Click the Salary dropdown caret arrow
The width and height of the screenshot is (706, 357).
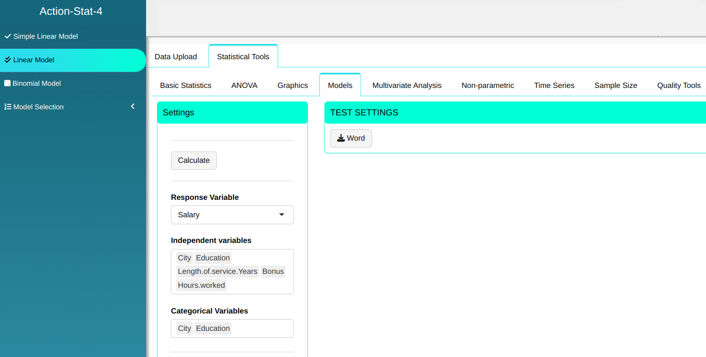(282, 215)
